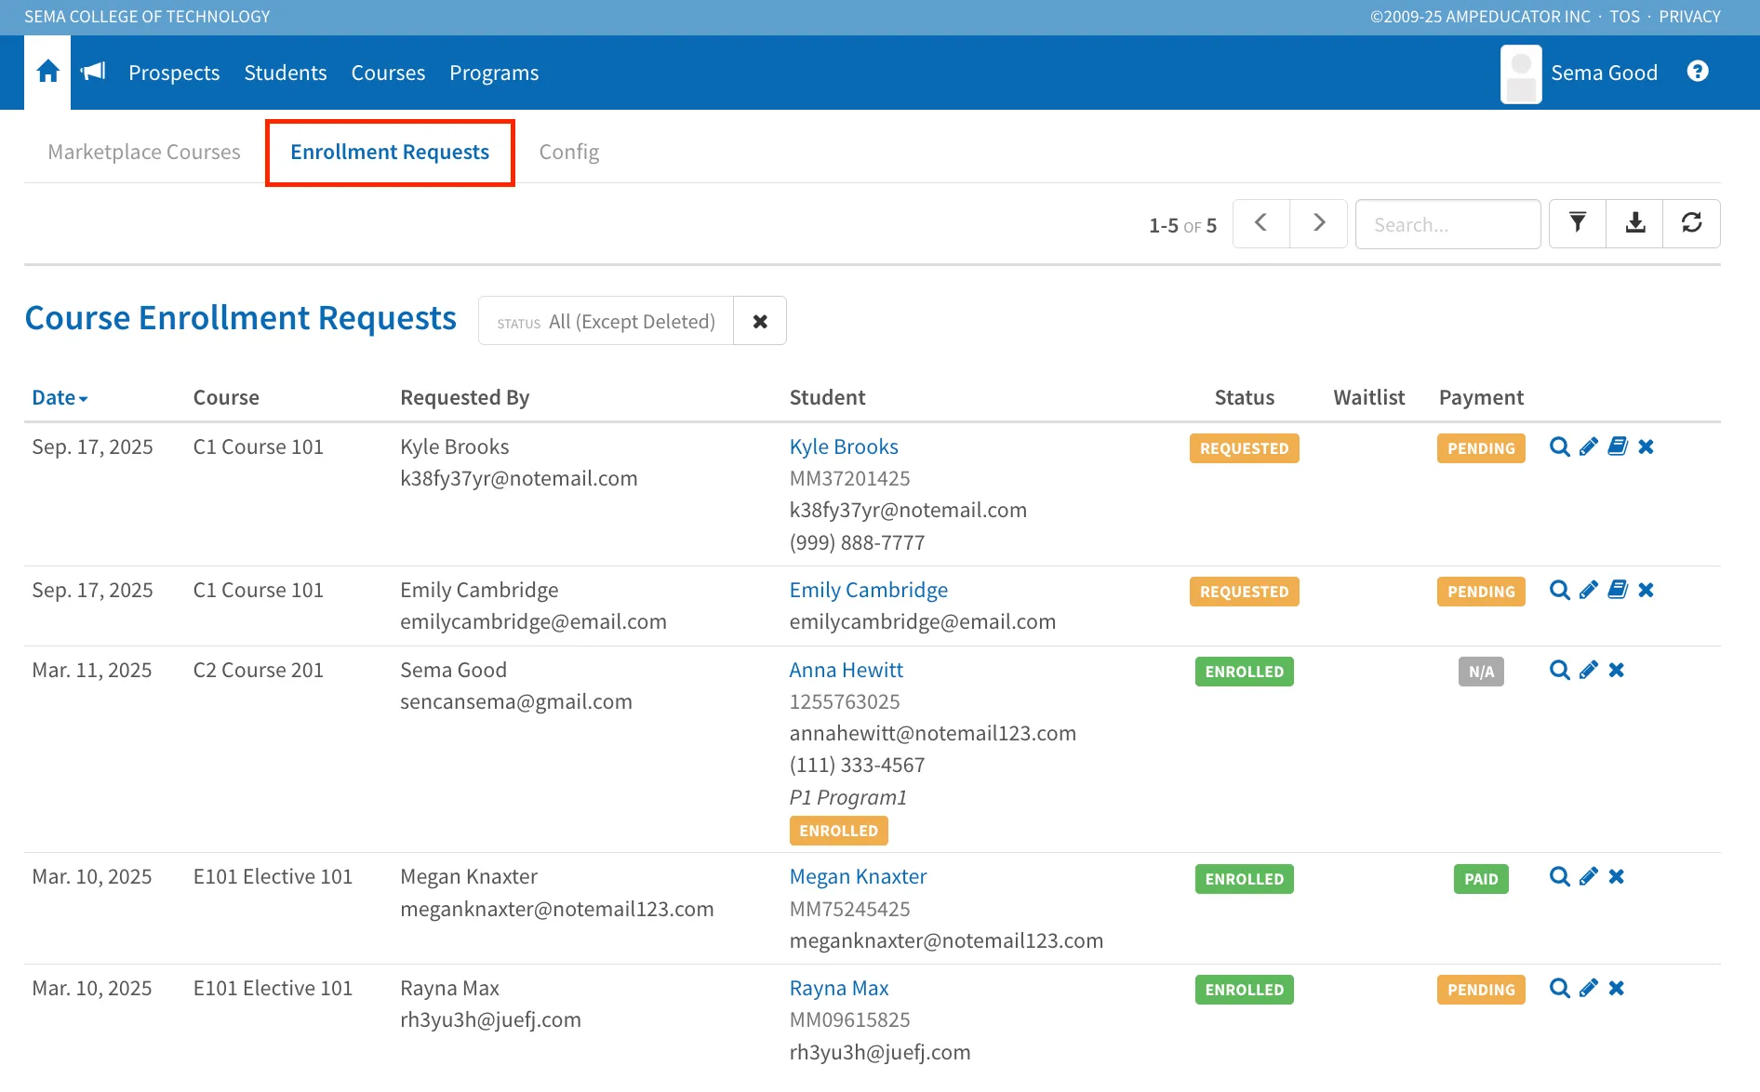
Task: Edit Rayna Max enrollment request
Action: pos(1589,989)
